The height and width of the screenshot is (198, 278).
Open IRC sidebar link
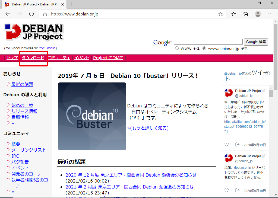point(15,156)
